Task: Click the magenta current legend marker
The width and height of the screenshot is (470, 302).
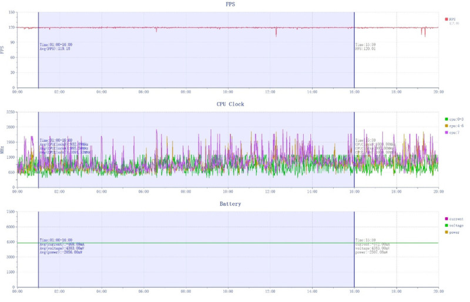Action: point(446,219)
